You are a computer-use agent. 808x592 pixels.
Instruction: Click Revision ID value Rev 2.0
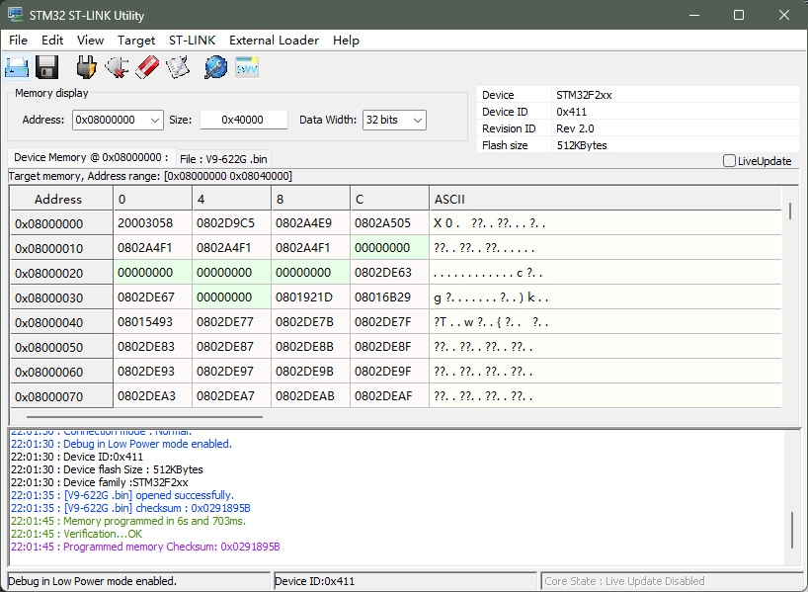coord(575,128)
